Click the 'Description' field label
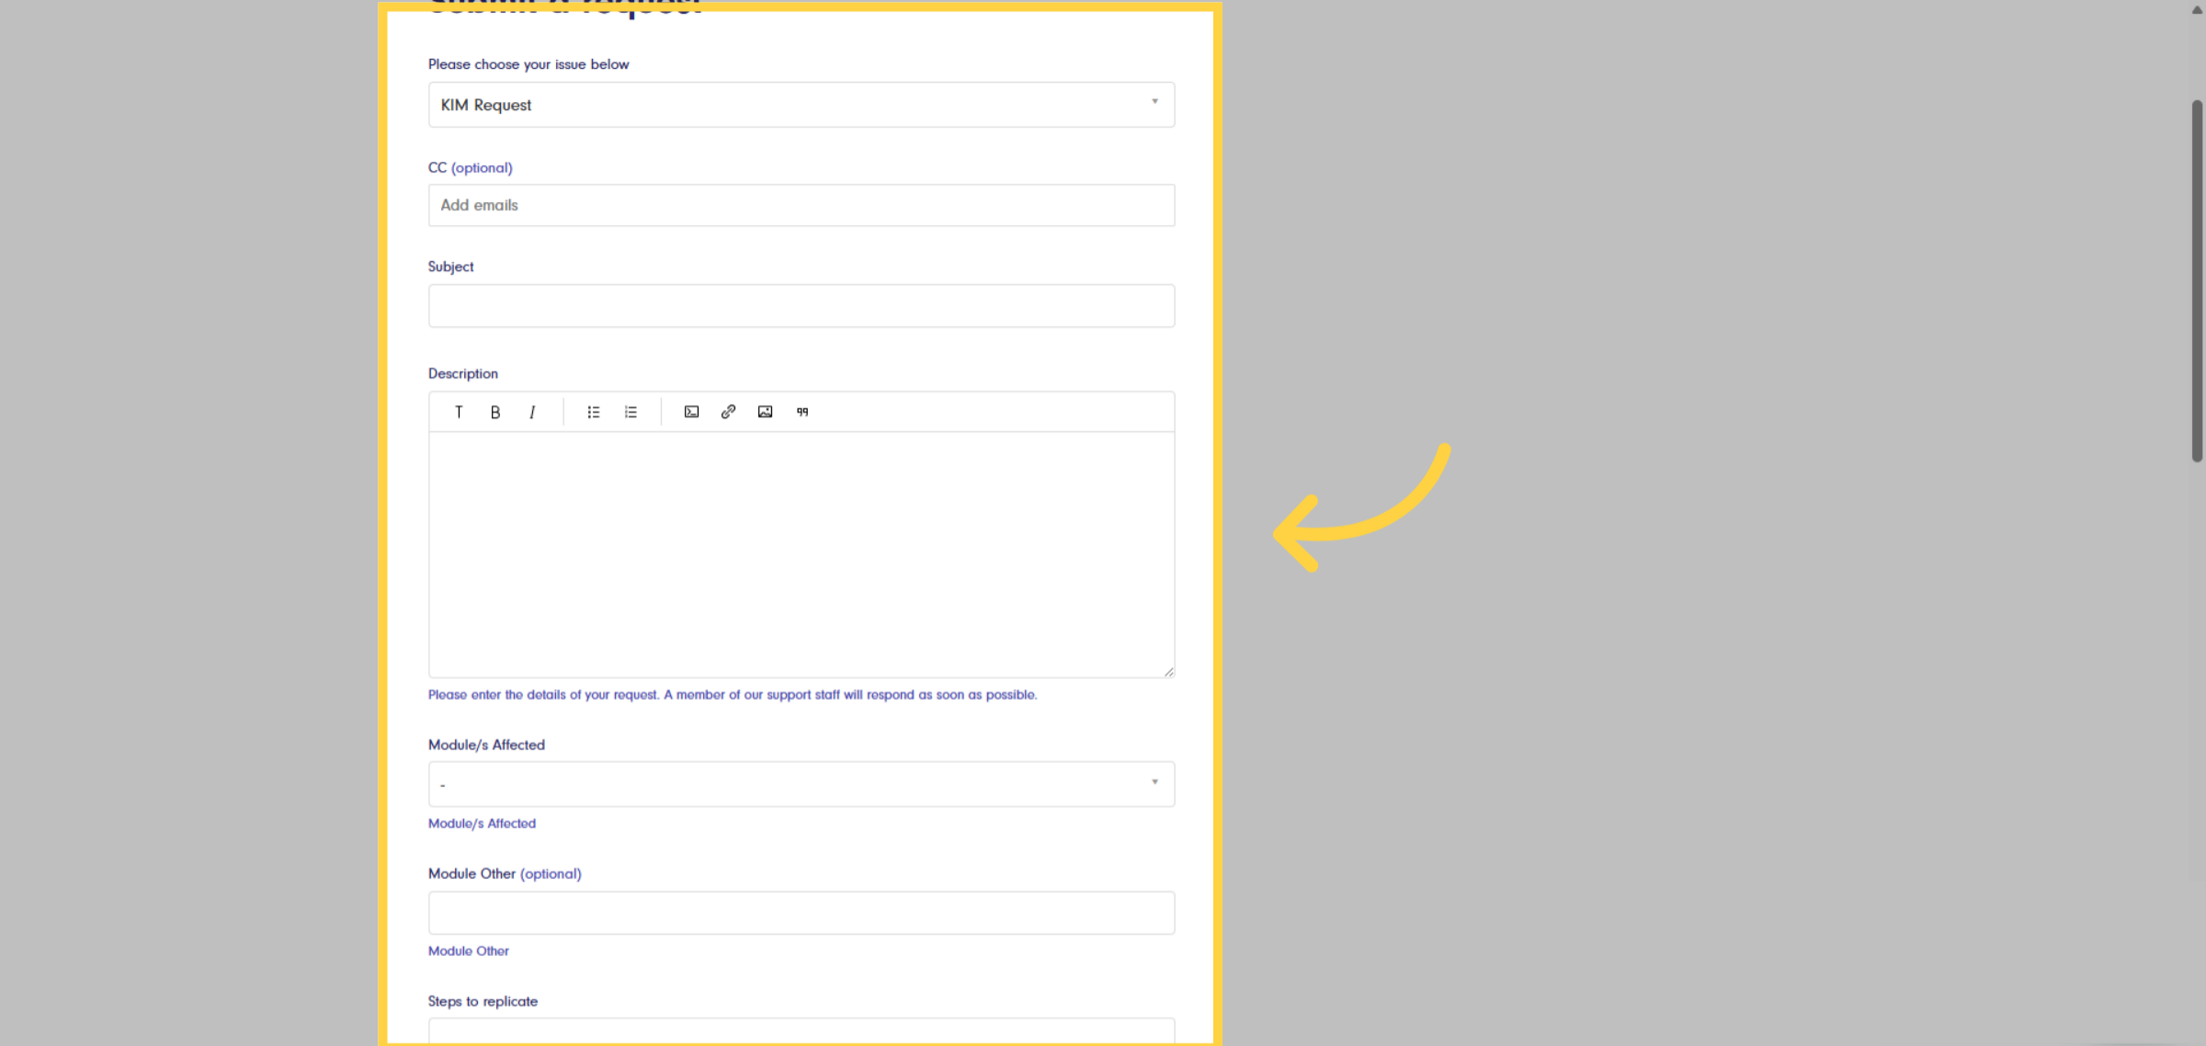The image size is (2206, 1046). coord(463,373)
